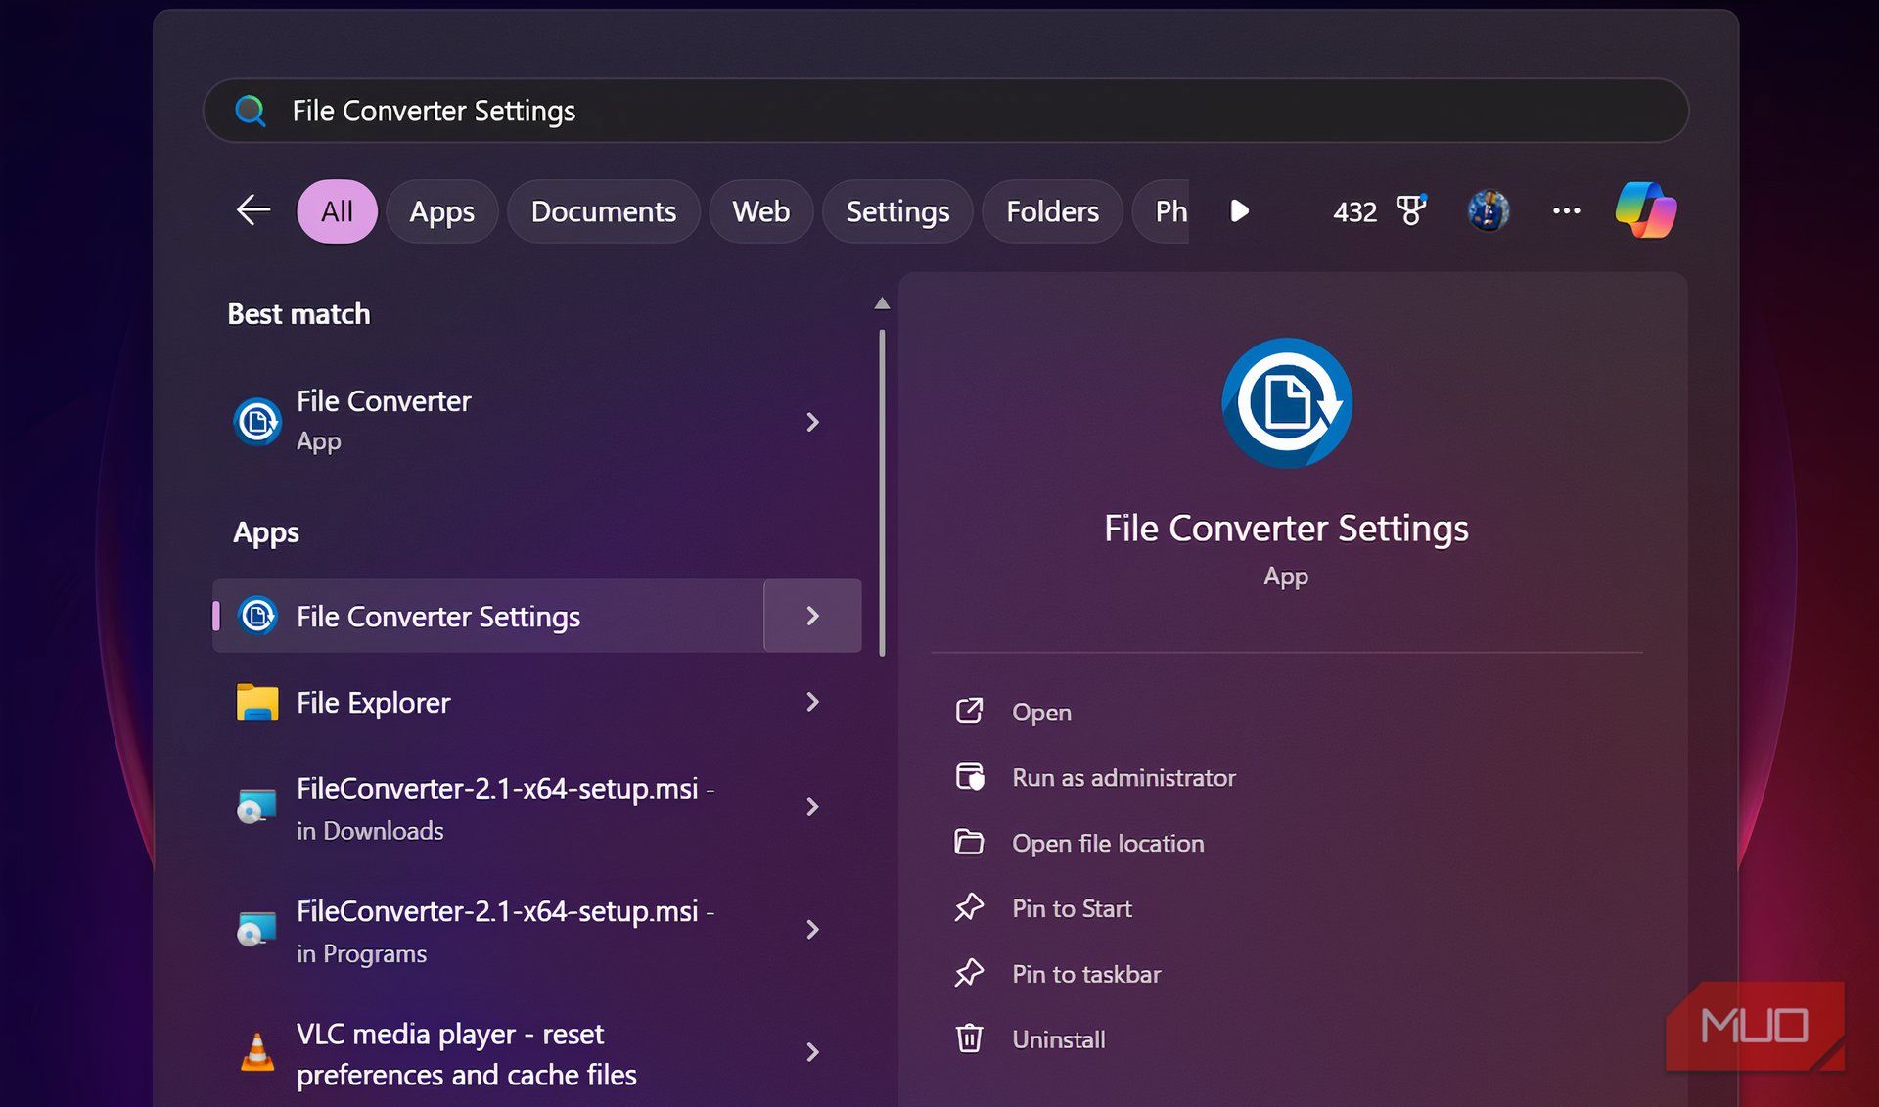Screen dimensions: 1879x1107
Task: Switch to the Apps filter tab
Action: tap(441, 211)
